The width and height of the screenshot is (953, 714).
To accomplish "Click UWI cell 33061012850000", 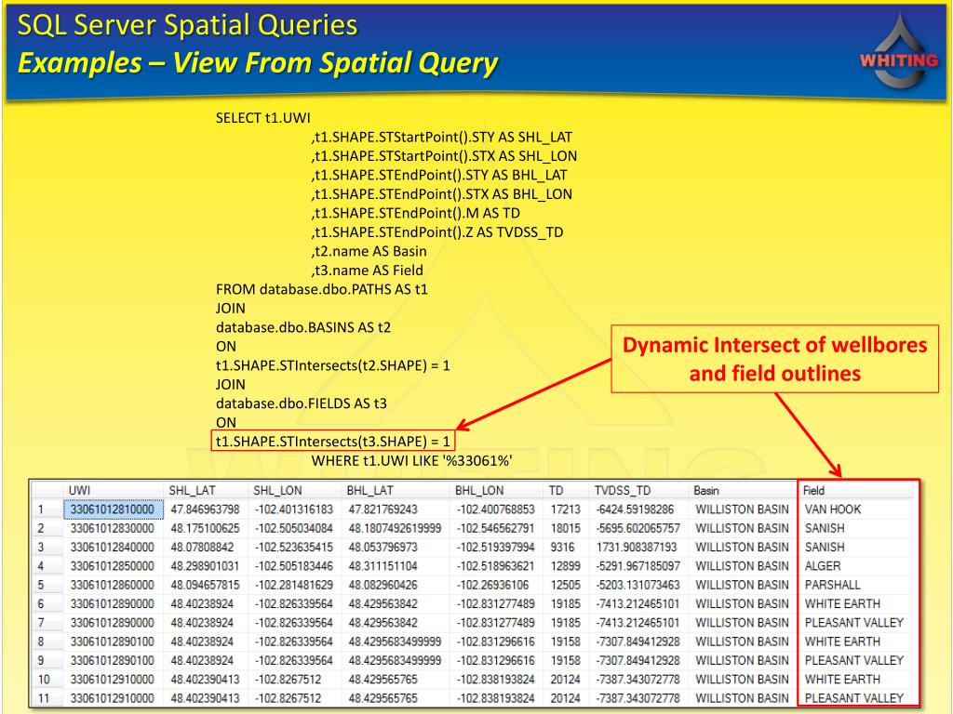I will coord(113,566).
